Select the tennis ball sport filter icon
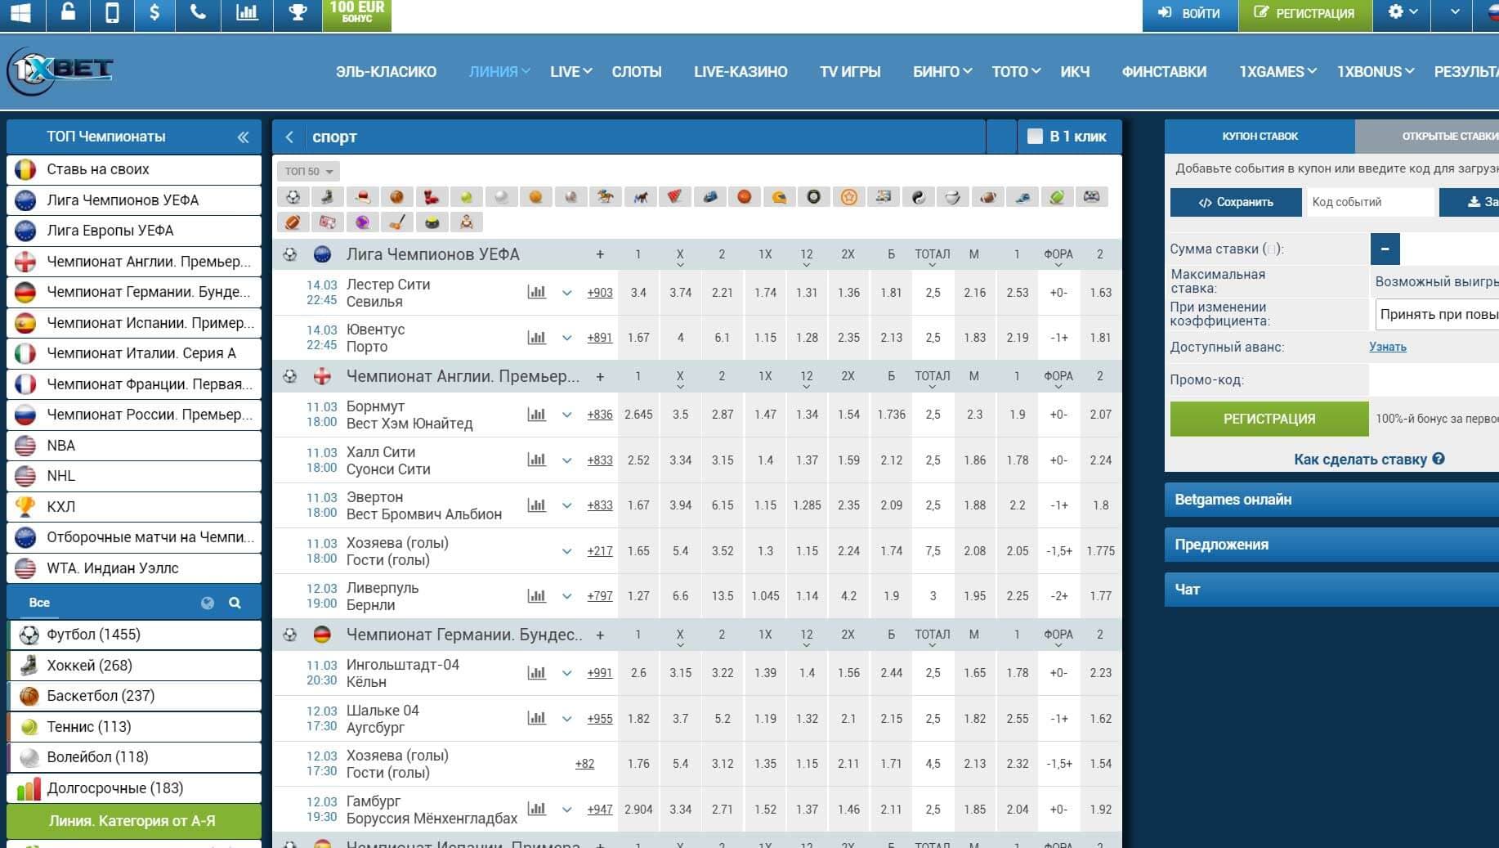 click(x=466, y=197)
